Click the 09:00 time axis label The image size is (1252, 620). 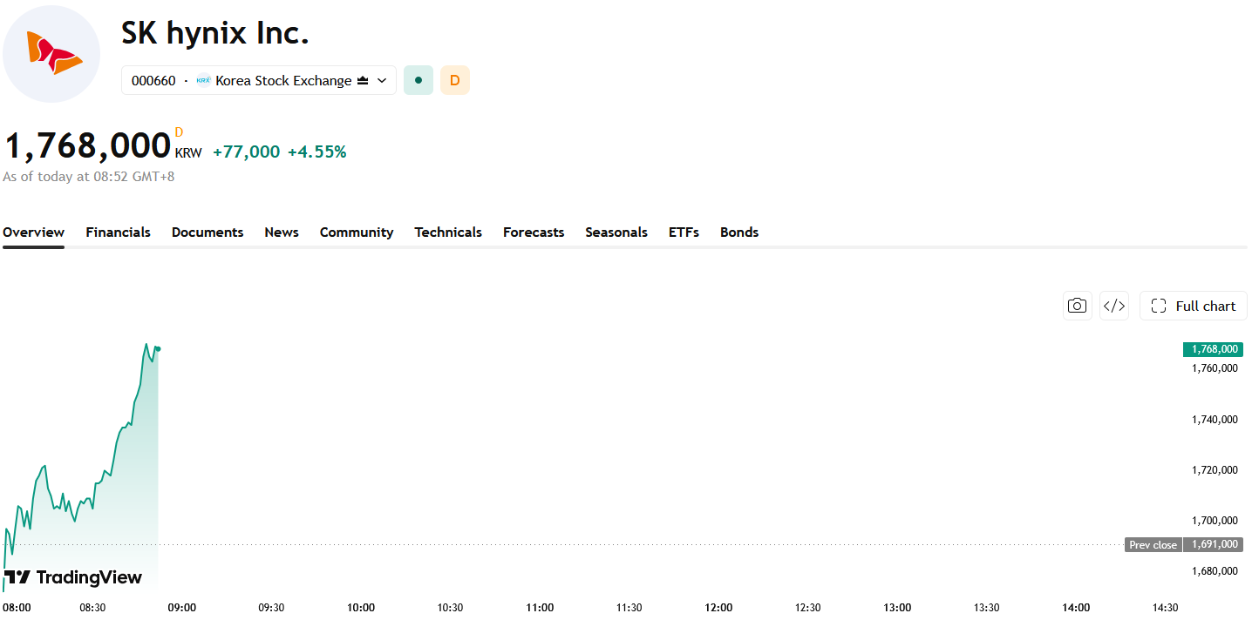(182, 608)
